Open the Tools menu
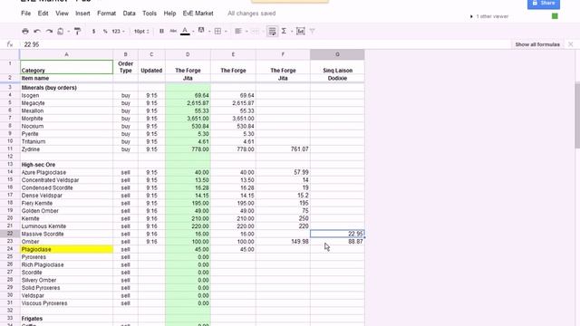Screen dimensions: 580x326 [150, 14]
